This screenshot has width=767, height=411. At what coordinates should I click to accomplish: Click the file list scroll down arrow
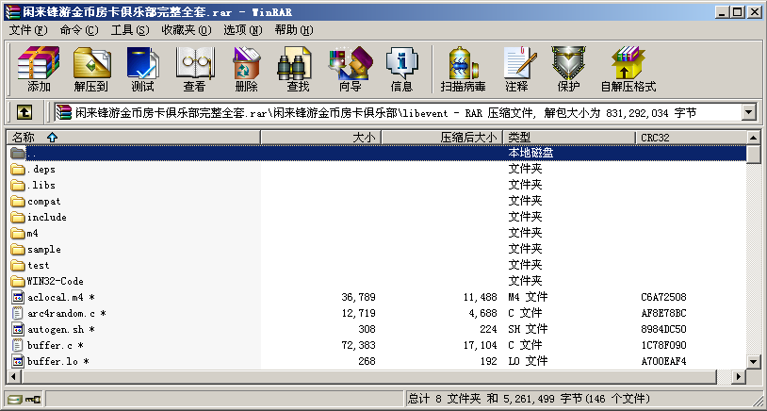(x=753, y=361)
